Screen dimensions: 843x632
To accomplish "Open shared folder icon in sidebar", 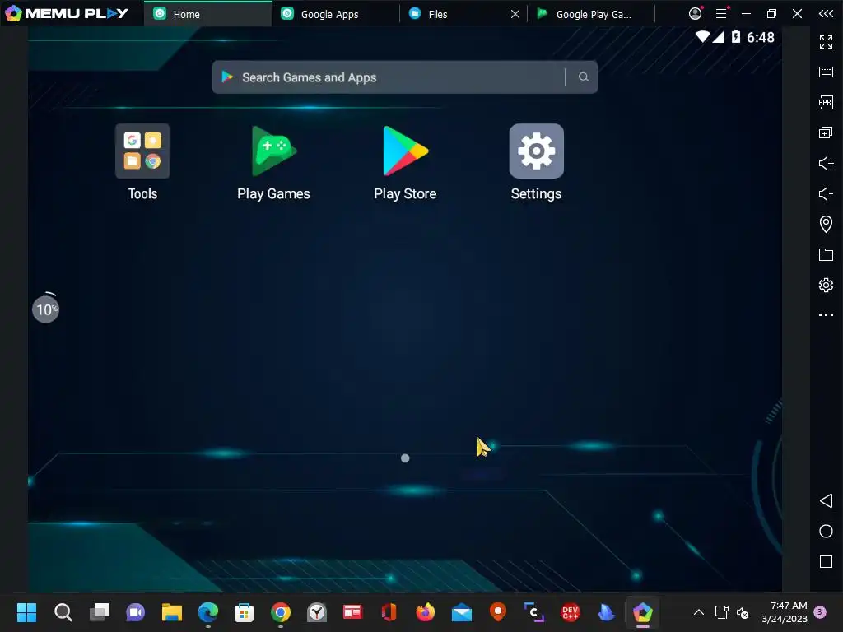I will coord(826,255).
